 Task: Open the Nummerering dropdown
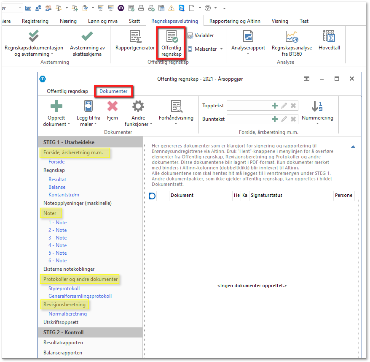(317, 124)
